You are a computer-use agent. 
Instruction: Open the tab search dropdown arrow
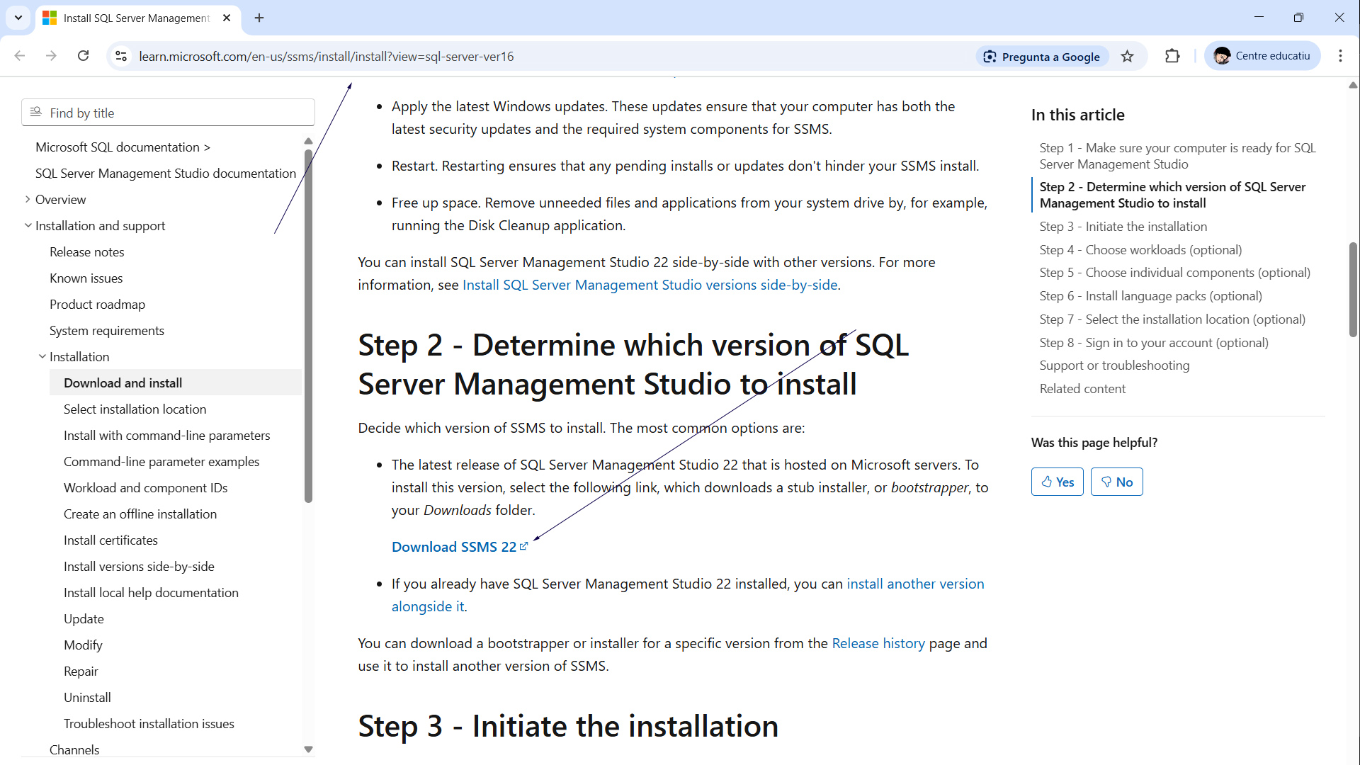click(x=18, y=18)
